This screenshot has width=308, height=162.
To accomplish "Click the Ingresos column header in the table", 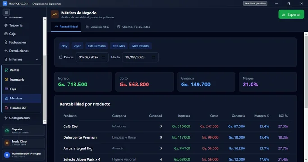I will click(x=184, y=116).
